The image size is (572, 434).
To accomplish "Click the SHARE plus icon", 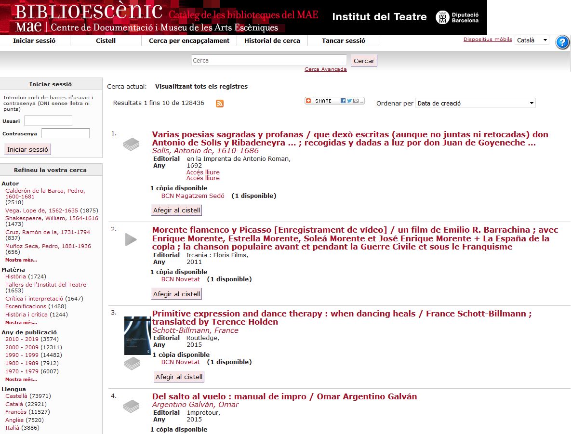I will point(308,101).
